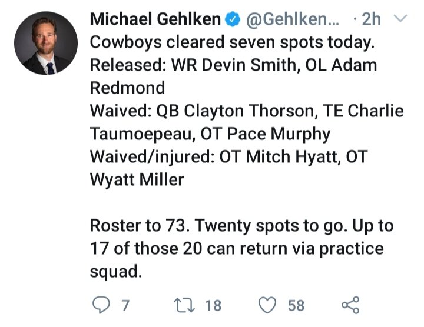Click the 2h timestamp

(x=370, y=20)
